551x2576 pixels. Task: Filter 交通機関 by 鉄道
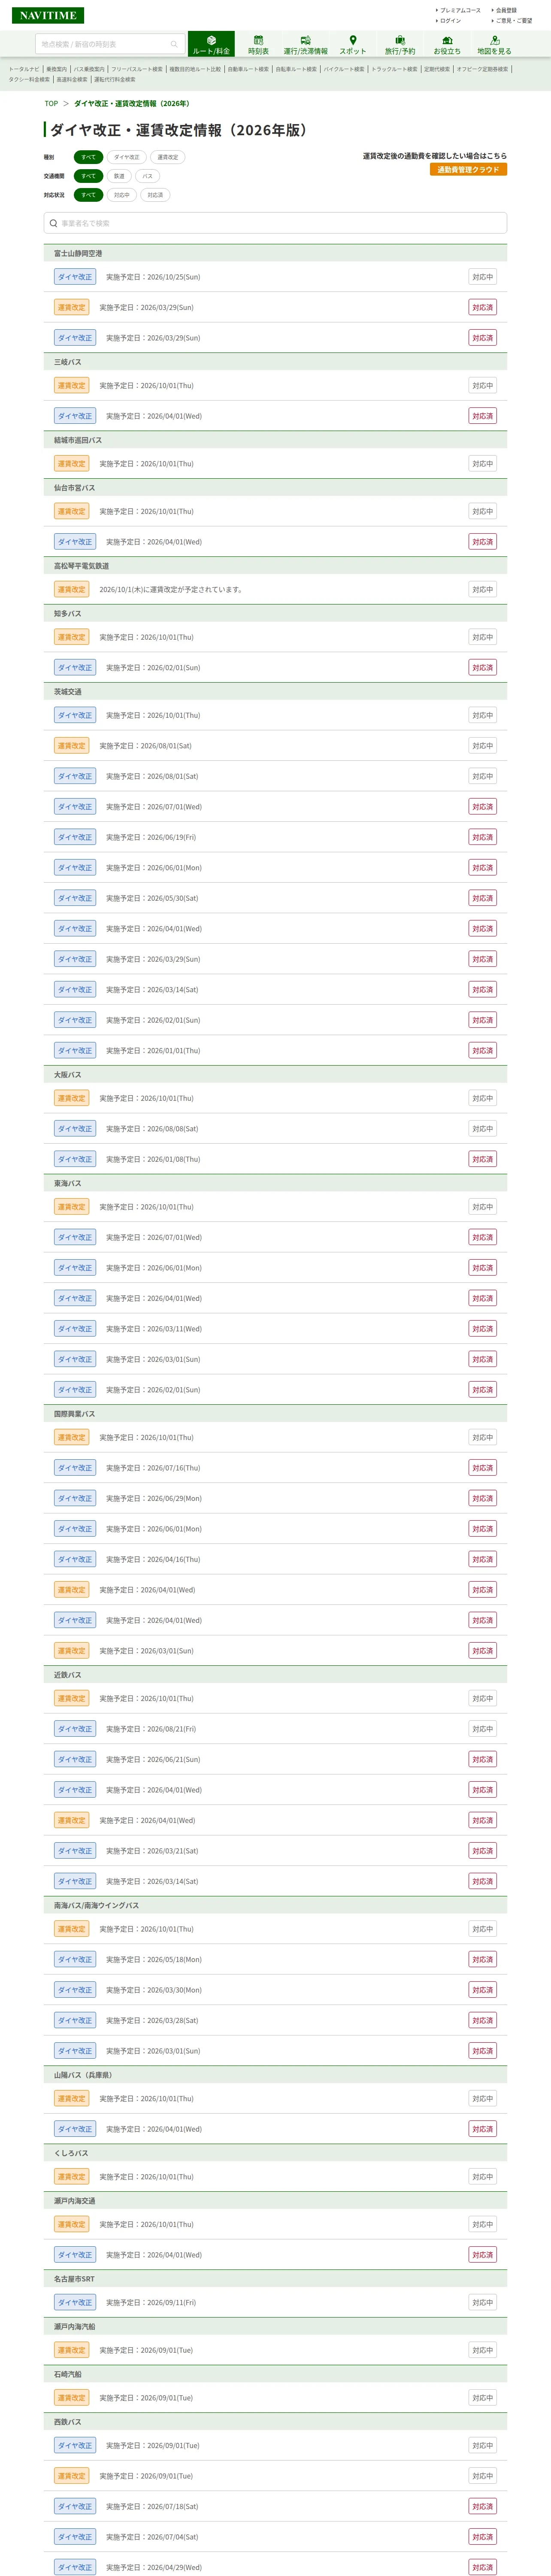(x=119, y=176)
